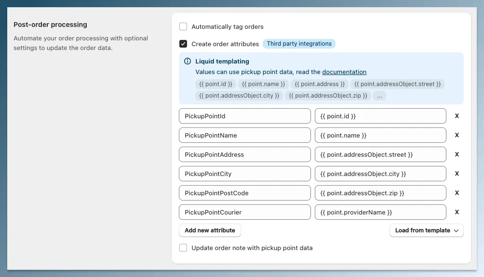
Task: Open the documentation link
Action: (x=344, y=72)
